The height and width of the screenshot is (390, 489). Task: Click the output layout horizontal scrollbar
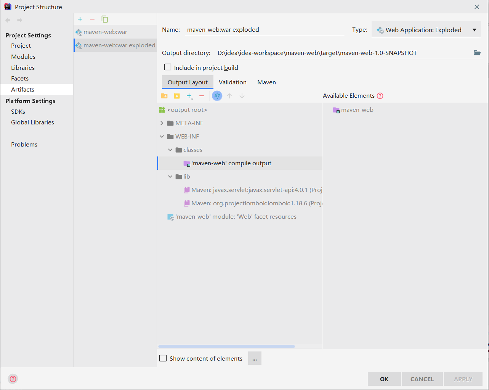226,346
